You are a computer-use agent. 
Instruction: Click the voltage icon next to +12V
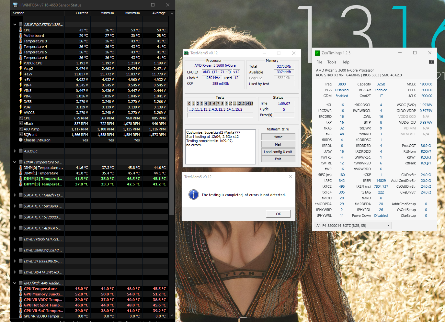[x=21, y=74]
